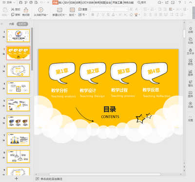Open the 颜色 color side panel

click(191, 62)
